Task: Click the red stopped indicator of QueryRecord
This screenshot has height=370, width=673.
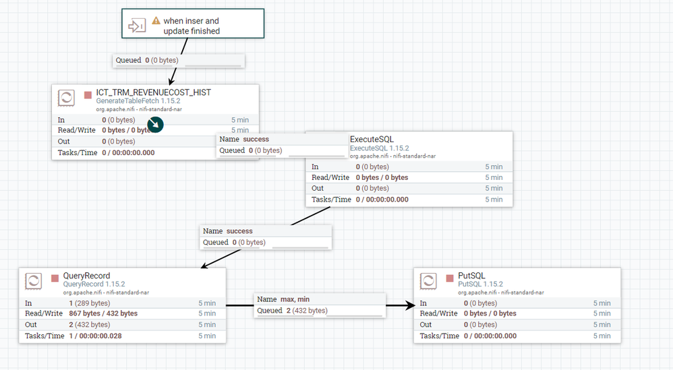Action: point(55,278)
